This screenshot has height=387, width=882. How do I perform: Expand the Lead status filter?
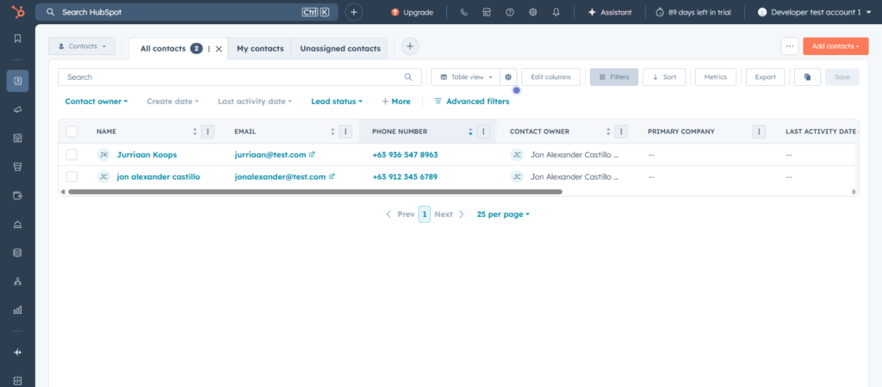pyautogui.click(x=337, y=101)
